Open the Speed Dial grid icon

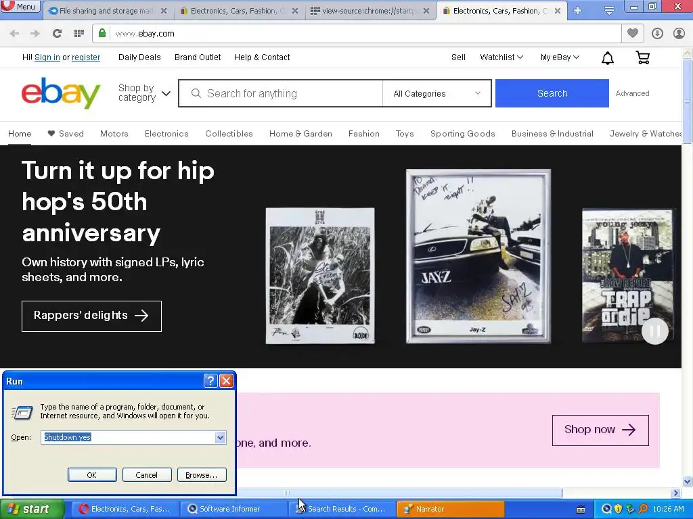pyautogui.click(x=79, y=34)
